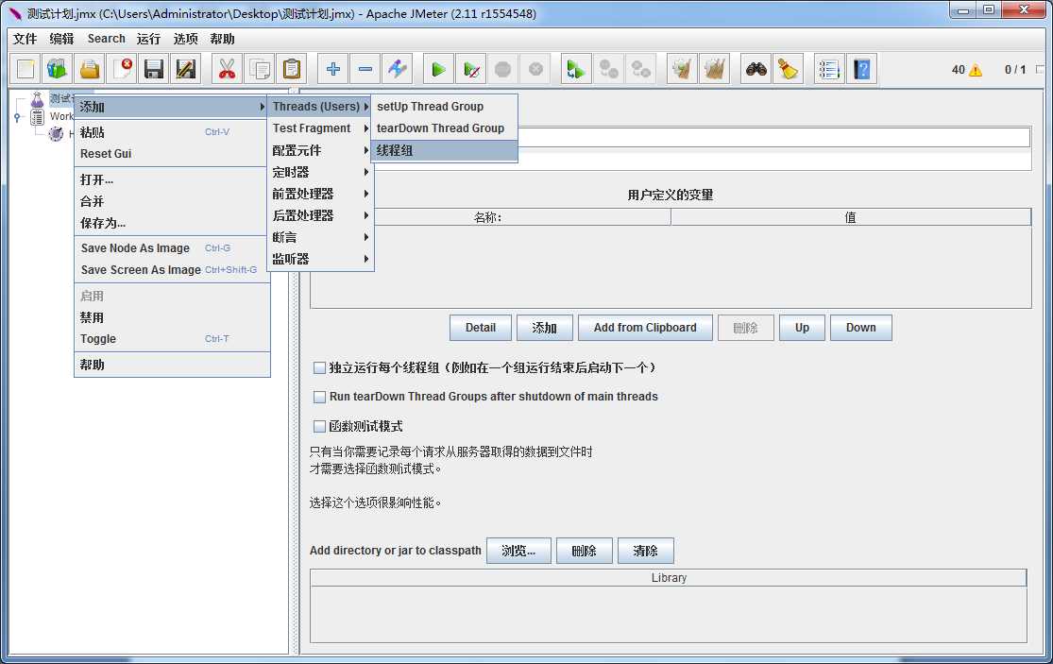Select tearDown Thread Group menu item
This screenshot has height=664, width=1053.
pos(445,128)
